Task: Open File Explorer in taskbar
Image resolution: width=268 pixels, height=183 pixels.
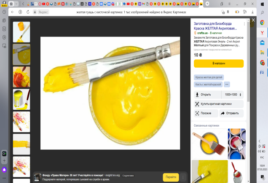Action: 262,53
